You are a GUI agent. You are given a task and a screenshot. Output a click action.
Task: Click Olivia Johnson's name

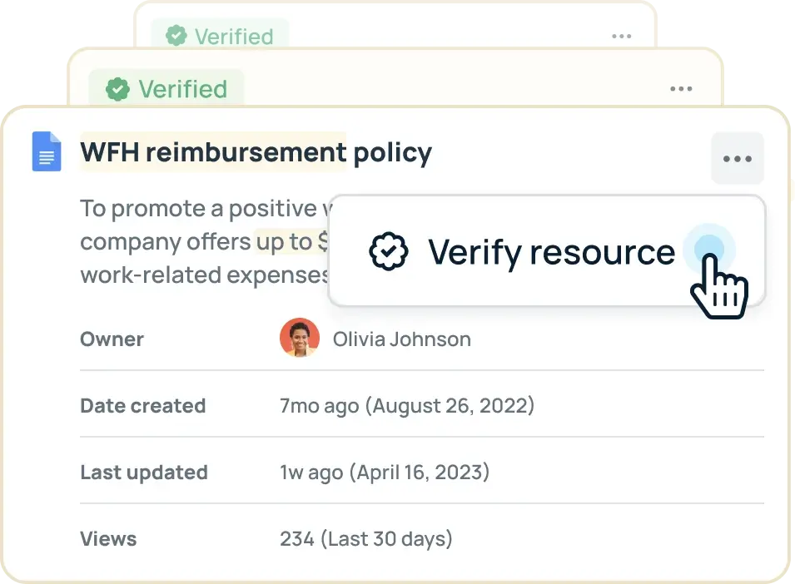pos(401,339)
